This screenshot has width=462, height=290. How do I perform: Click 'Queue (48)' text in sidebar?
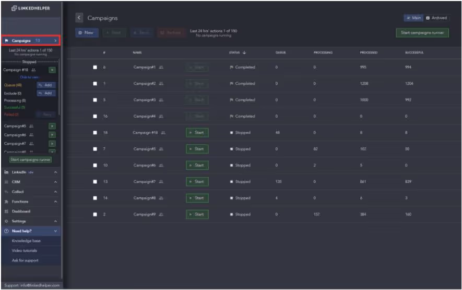click(13, 85)
